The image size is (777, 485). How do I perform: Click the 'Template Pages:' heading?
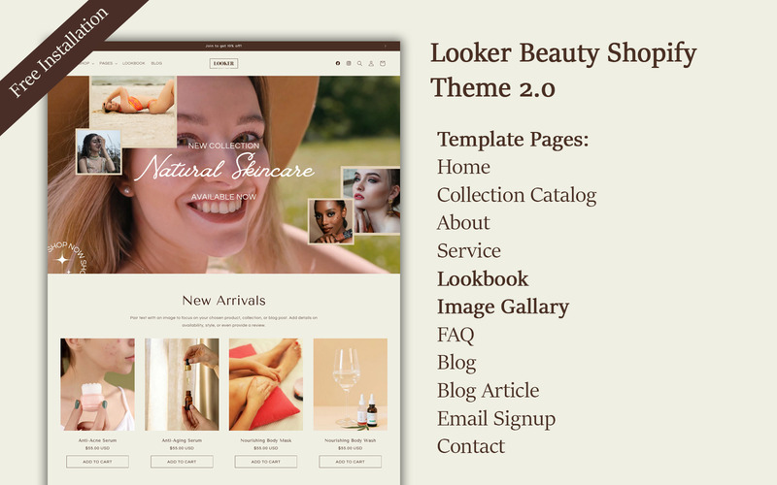tap(513, 139)
